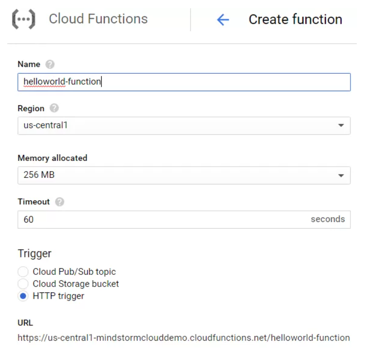Viewport: 366px width, 350px height.
Task: Click the Memory allocated label
Action: [x=52, y=158]
